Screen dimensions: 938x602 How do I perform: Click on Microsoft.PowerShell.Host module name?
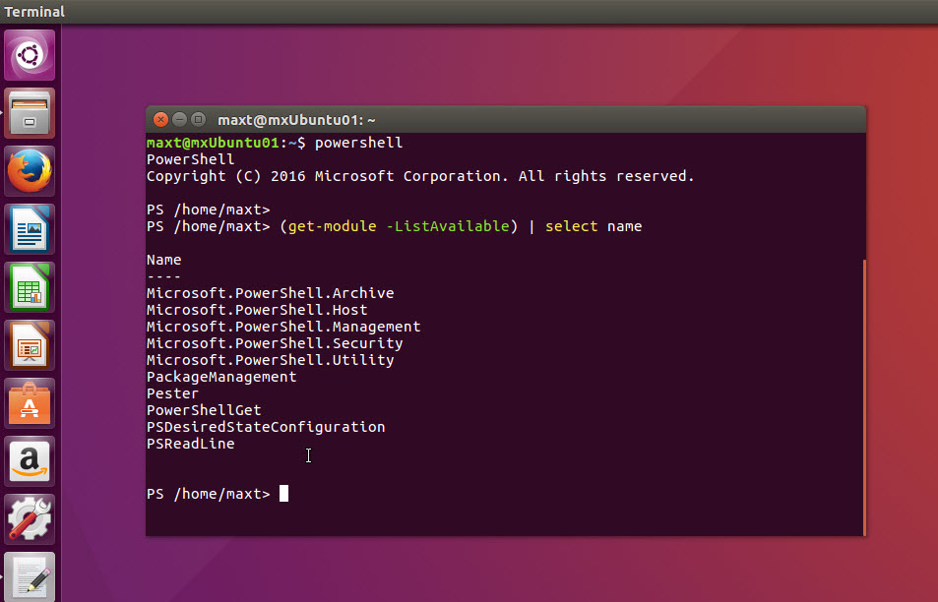click(257, 310)
